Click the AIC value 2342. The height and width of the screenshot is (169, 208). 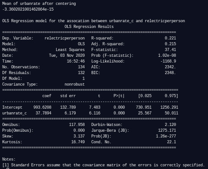(170, 67)
